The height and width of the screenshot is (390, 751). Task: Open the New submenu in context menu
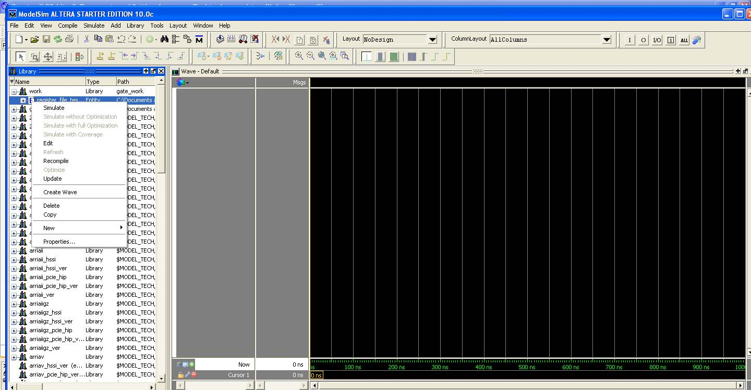click(79, 228)
